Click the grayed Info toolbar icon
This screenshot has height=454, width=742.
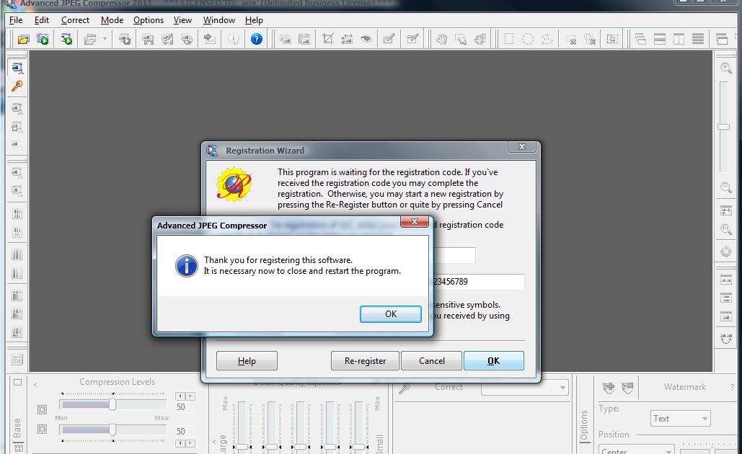pyautogui.click(x=234, y=39)
